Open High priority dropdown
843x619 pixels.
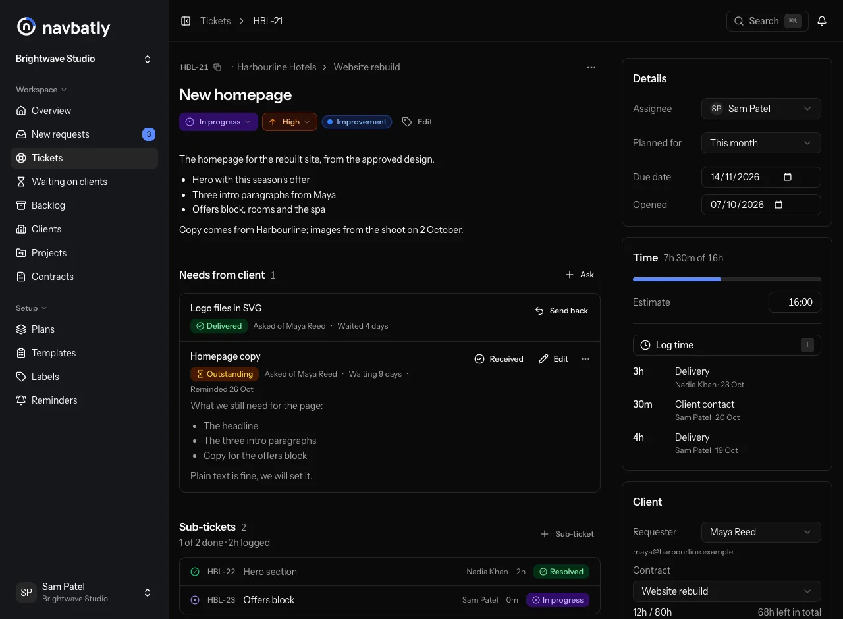coord(290,122)
